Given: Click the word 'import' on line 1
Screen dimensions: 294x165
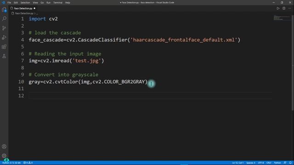Looking at the screenshot, I should 37,19.
